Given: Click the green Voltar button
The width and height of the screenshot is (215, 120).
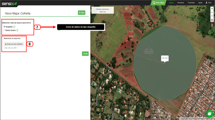Looking at the screenshot, I should (82, 12).
